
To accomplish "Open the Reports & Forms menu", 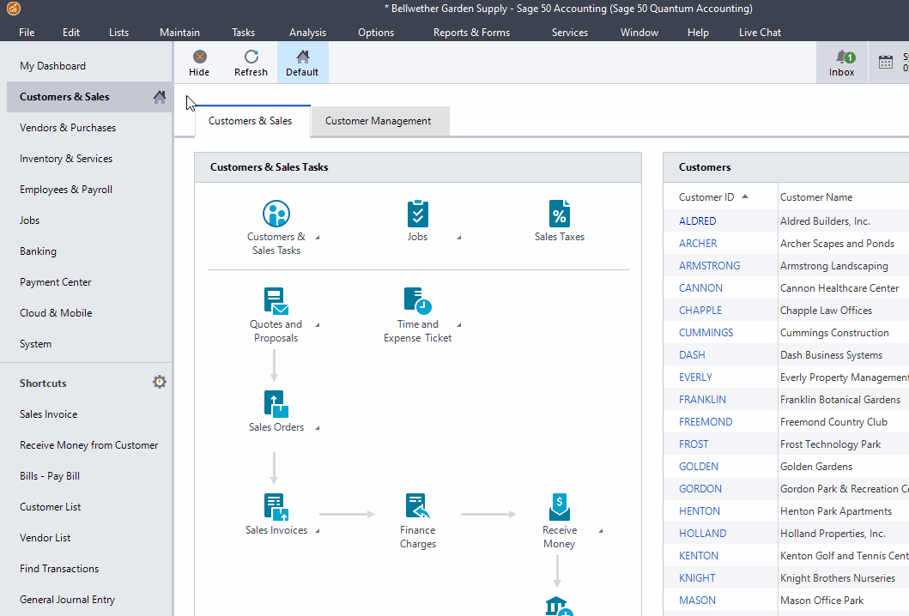I will click(471, 32).
